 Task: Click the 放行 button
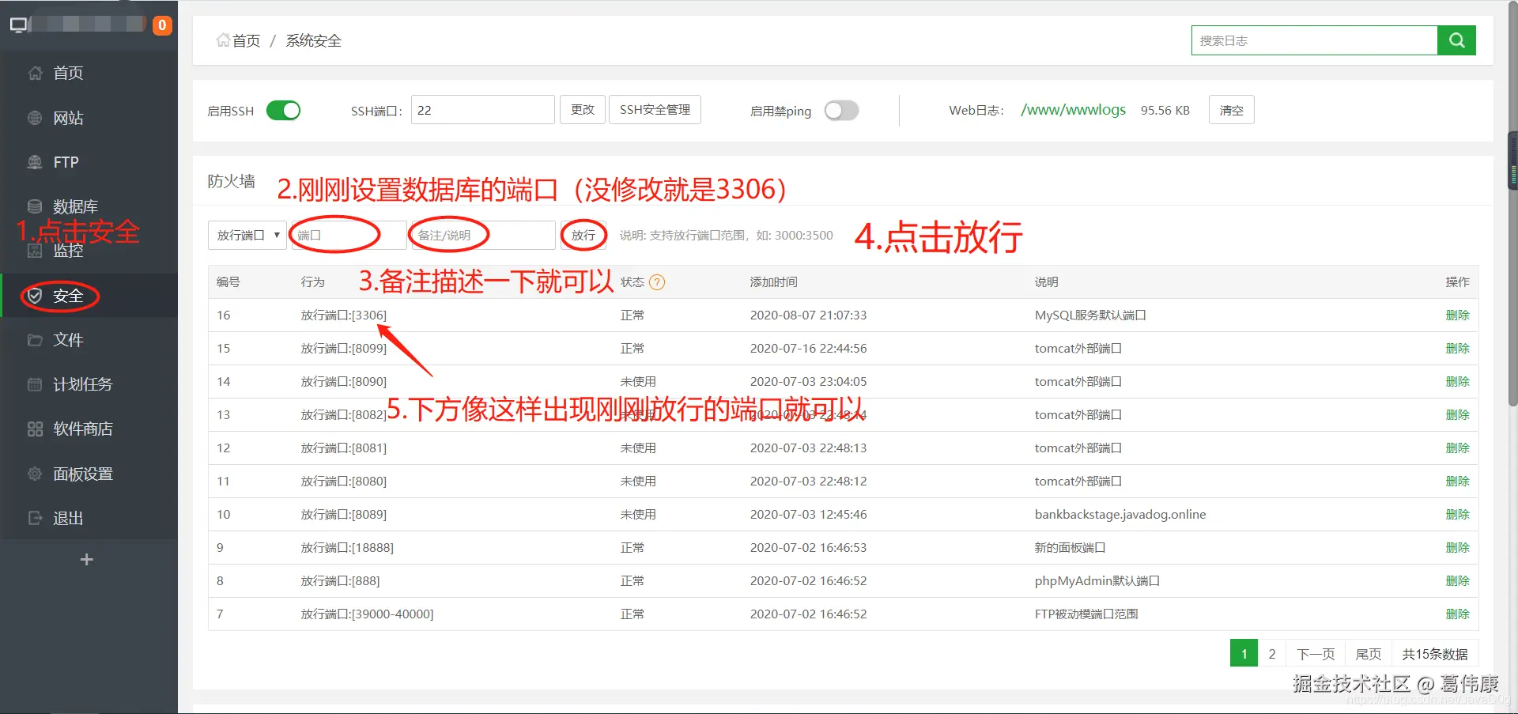pyautogui.click(x=583, y=235)
